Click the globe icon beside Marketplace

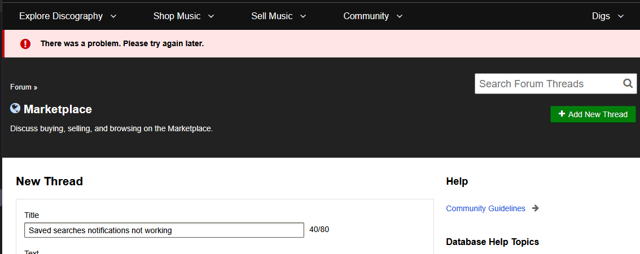click(x=15, y=109)
